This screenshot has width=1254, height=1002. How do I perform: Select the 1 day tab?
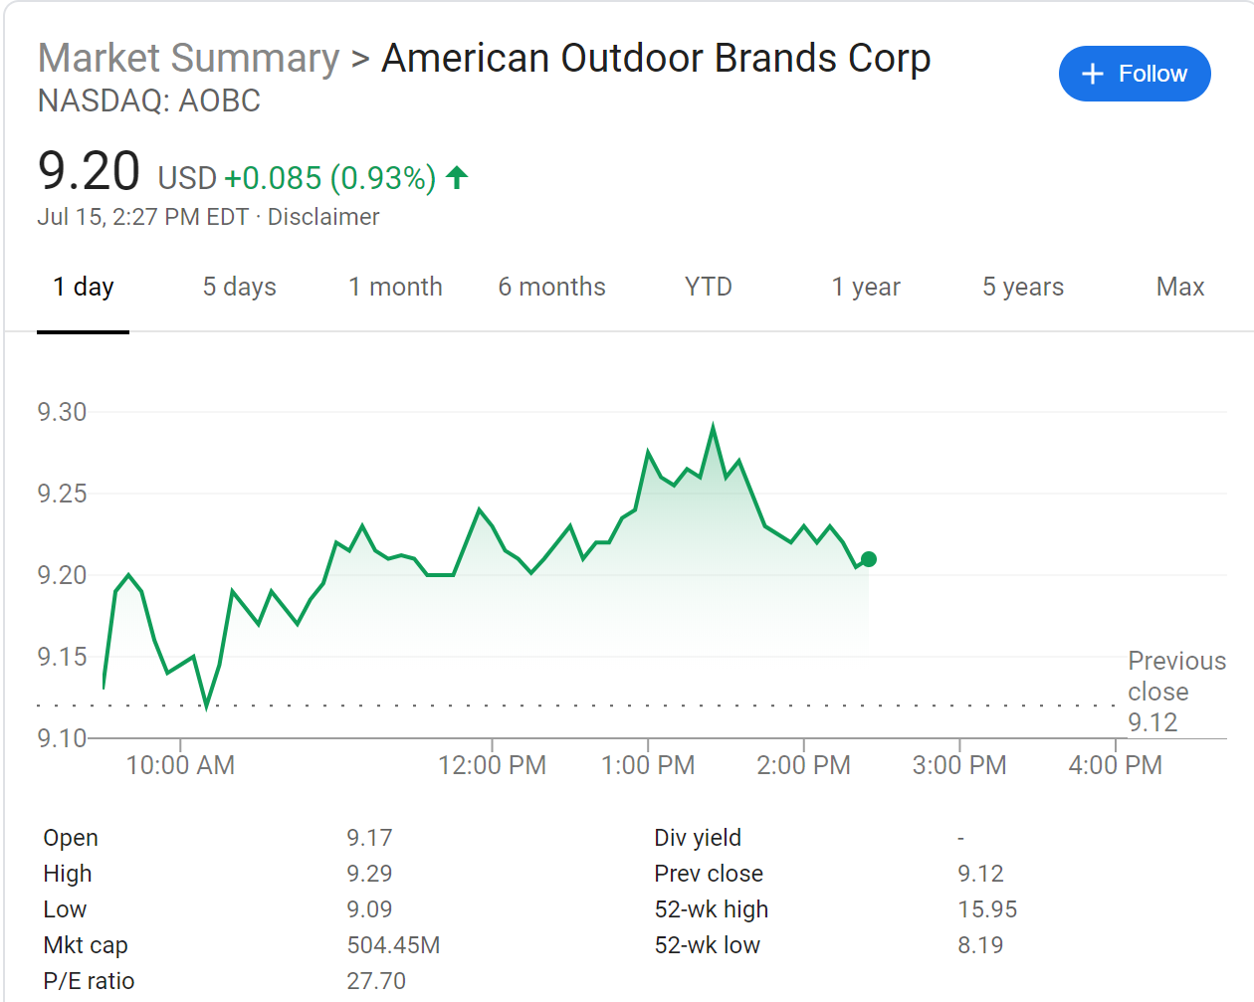coord(84,288)
